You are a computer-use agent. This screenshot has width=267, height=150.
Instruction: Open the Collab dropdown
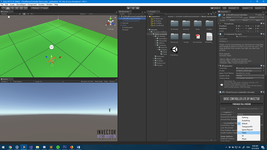pyautogui.click(x=215, y=8)
